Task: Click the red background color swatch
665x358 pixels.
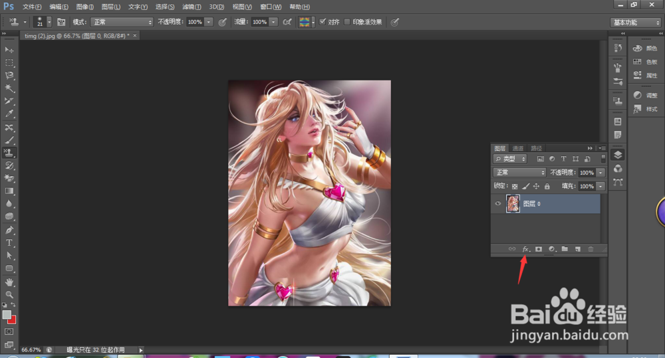Action: (x=13, y=320)
